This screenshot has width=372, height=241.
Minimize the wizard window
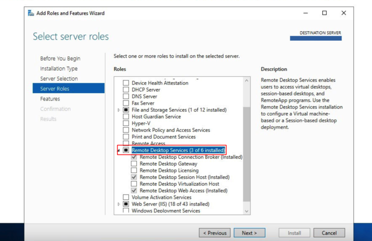tap(306, 13)
